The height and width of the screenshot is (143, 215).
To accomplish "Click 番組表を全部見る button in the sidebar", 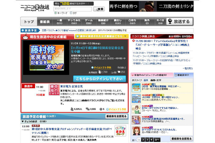I will coord(181,139).
